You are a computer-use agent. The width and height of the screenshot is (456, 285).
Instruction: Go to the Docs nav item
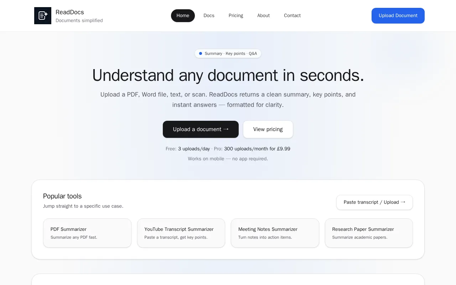click(x=209, y=16)
